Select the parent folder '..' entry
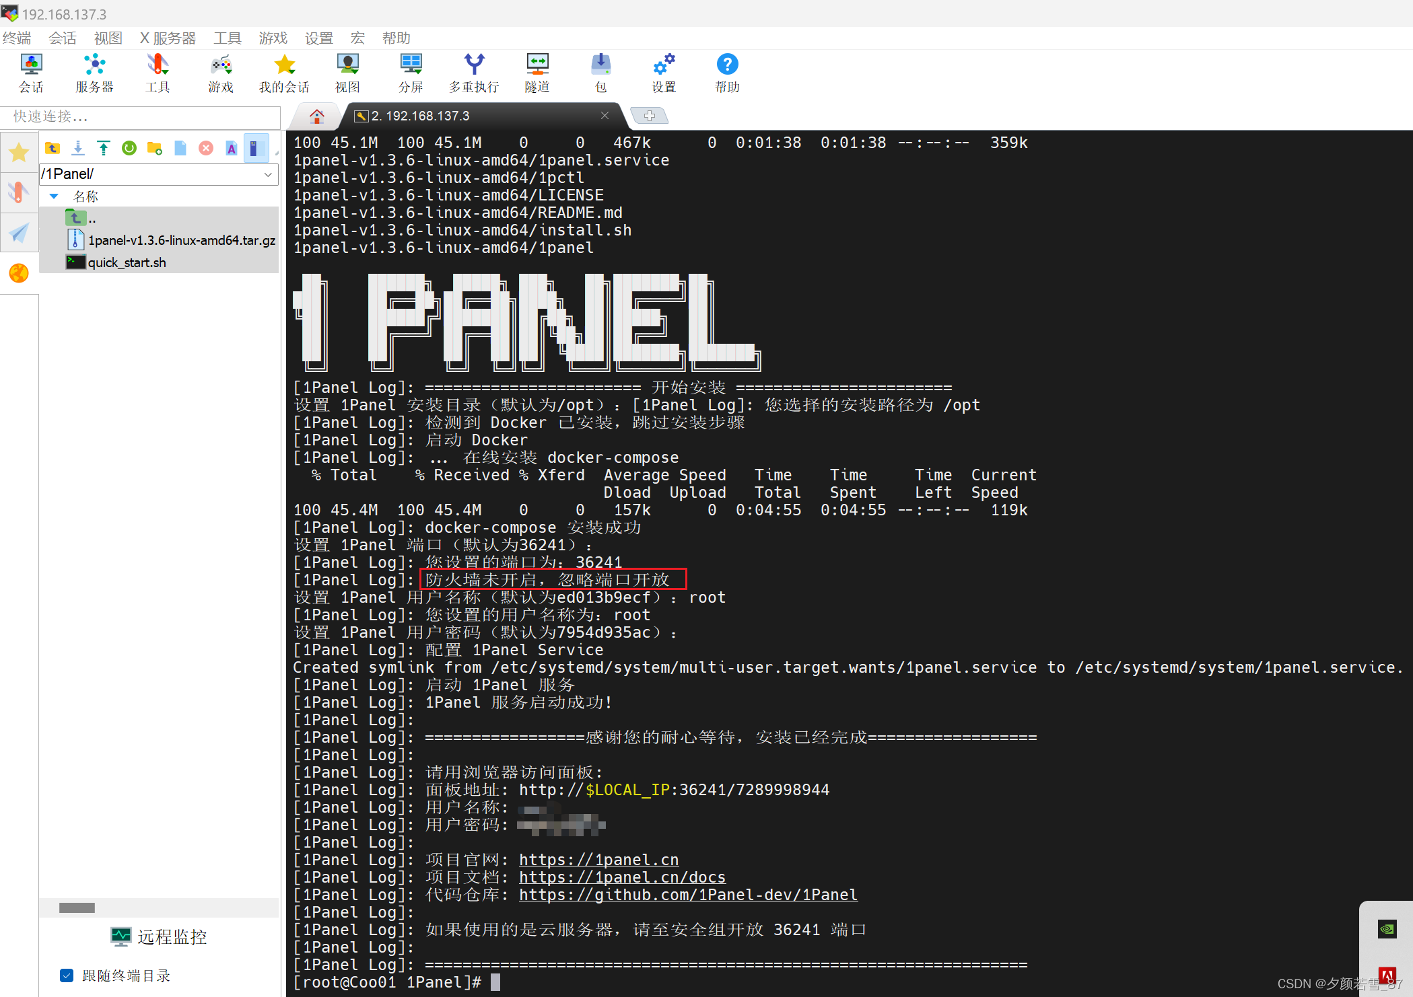The width and height of the screenshot is (1413, 997). 159,218
